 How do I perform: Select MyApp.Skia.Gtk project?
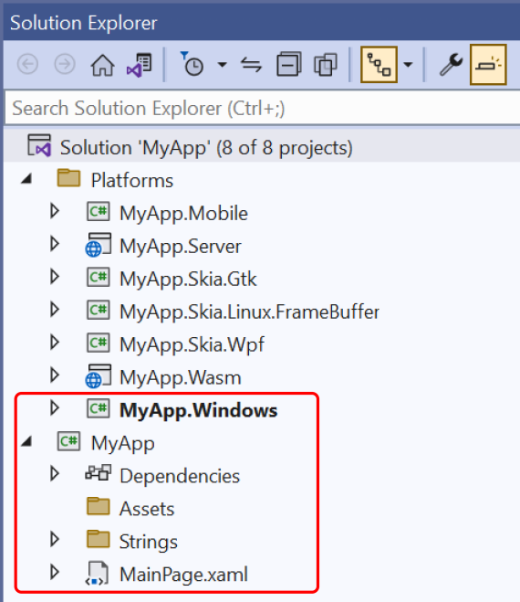tap(188, 280)
